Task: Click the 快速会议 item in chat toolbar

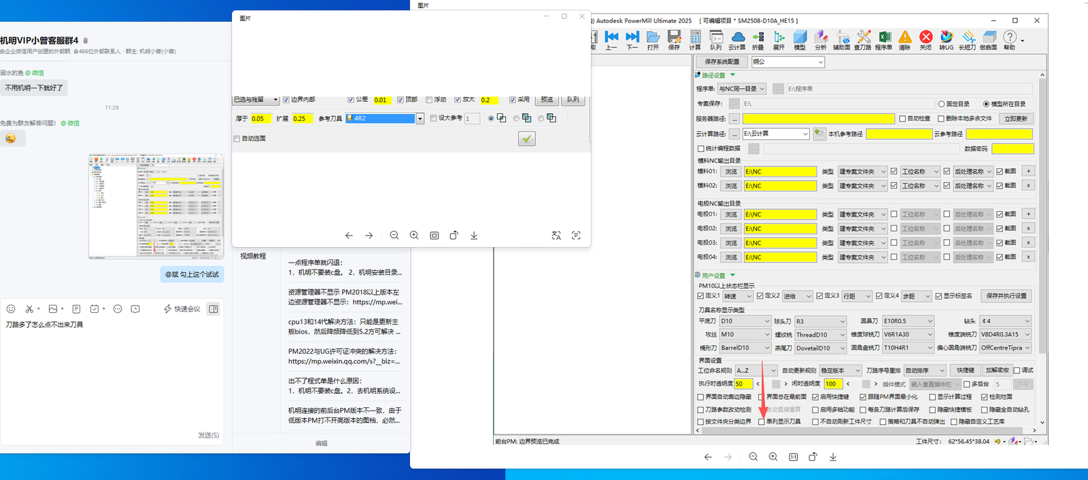Action: [x=182, y=309]
